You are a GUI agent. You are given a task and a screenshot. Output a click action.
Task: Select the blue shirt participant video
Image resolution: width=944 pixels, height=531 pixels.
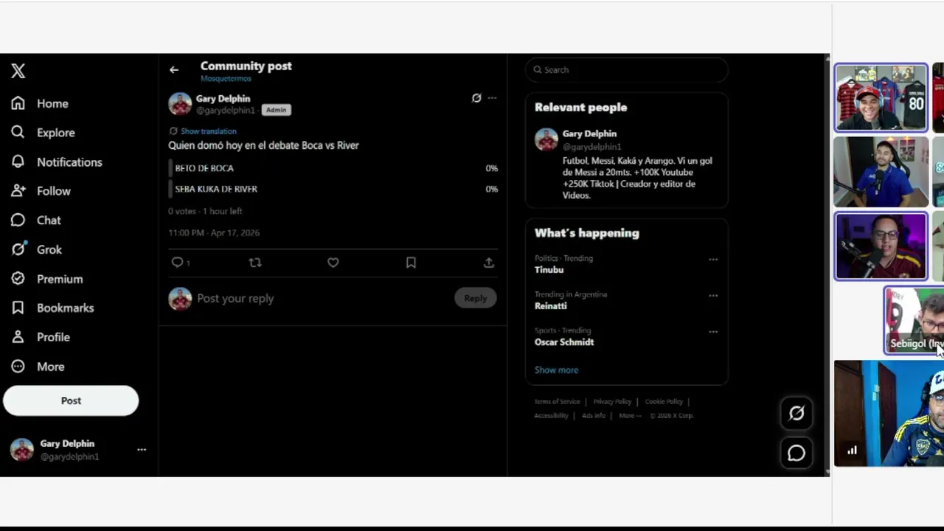coord(881,172)
